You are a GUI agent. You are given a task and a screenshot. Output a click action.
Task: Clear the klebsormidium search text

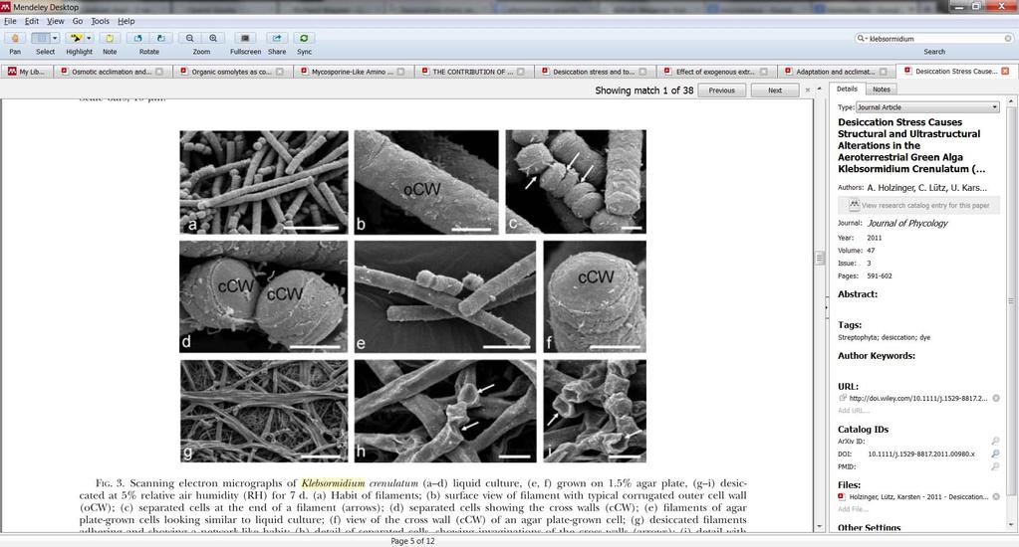(x=1008, y=38)
